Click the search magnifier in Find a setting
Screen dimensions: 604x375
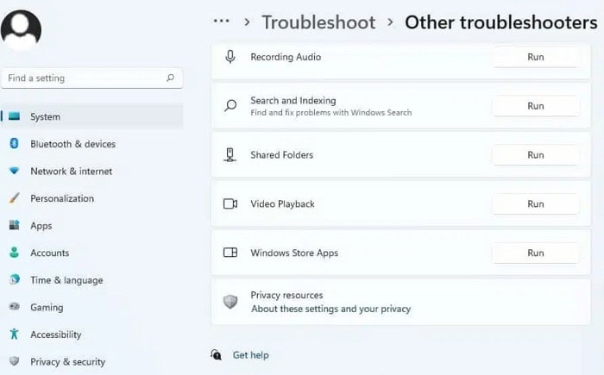tap(170, 78)
